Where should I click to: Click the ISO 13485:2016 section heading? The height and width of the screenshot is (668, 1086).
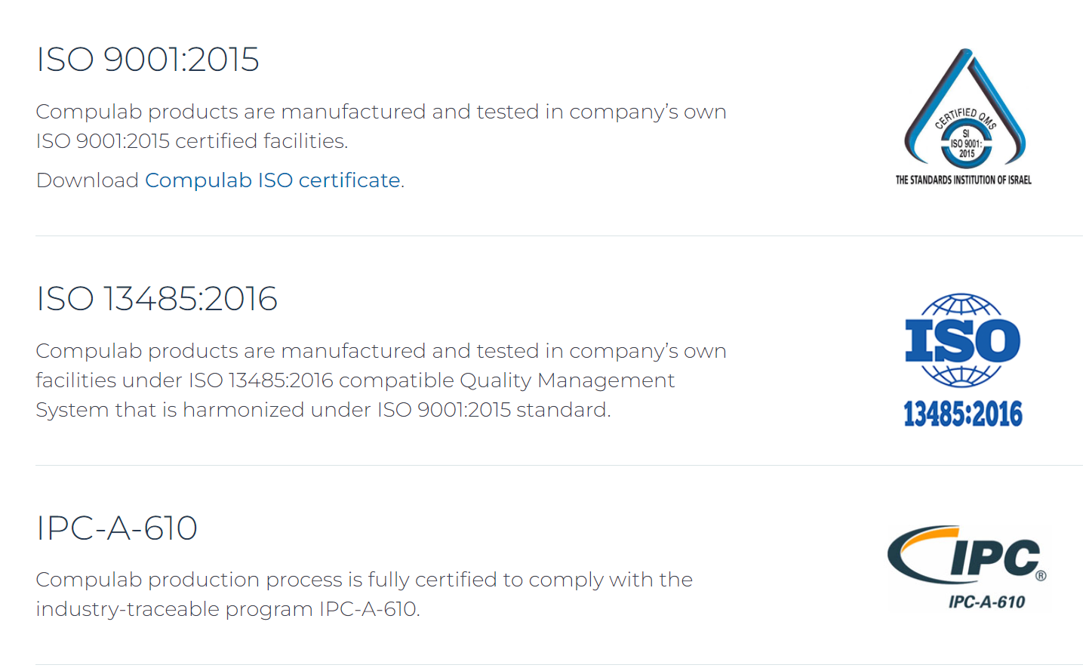pos(157,299)
